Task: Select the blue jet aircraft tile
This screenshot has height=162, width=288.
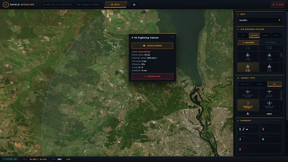Action: tap(269, 57)
